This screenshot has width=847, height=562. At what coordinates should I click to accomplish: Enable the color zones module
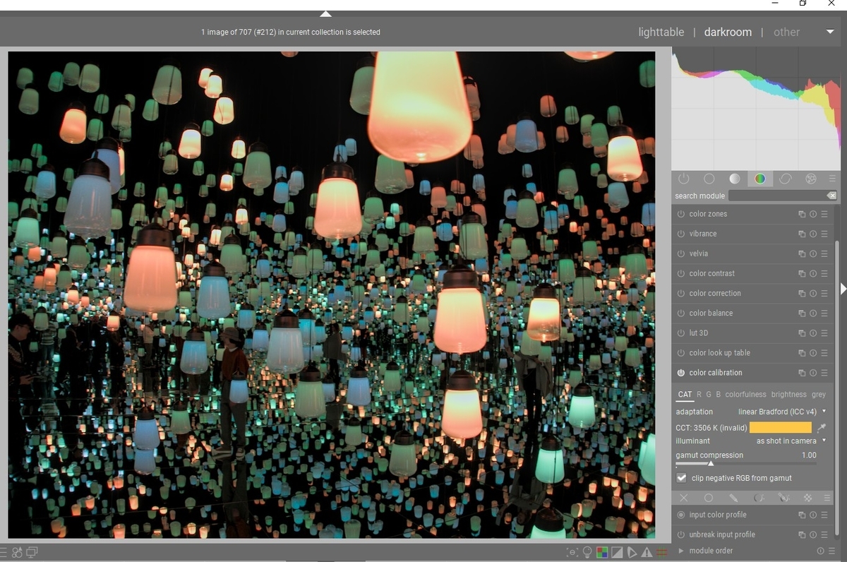[x=681, y=214]
